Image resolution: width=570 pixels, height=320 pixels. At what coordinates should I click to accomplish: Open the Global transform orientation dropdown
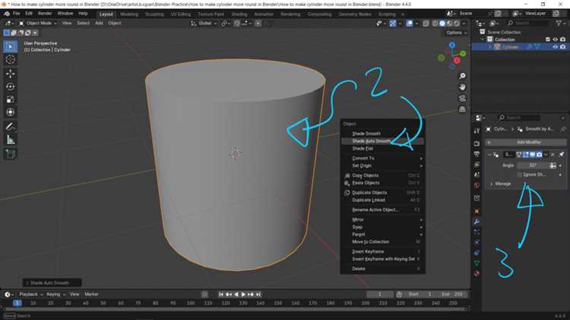click(204, 24)
